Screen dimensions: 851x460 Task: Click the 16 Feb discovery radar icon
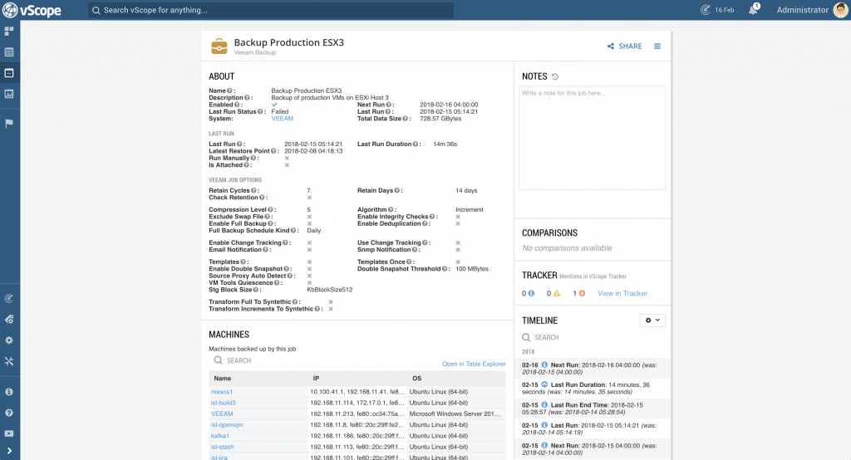[x=705, y=10]
